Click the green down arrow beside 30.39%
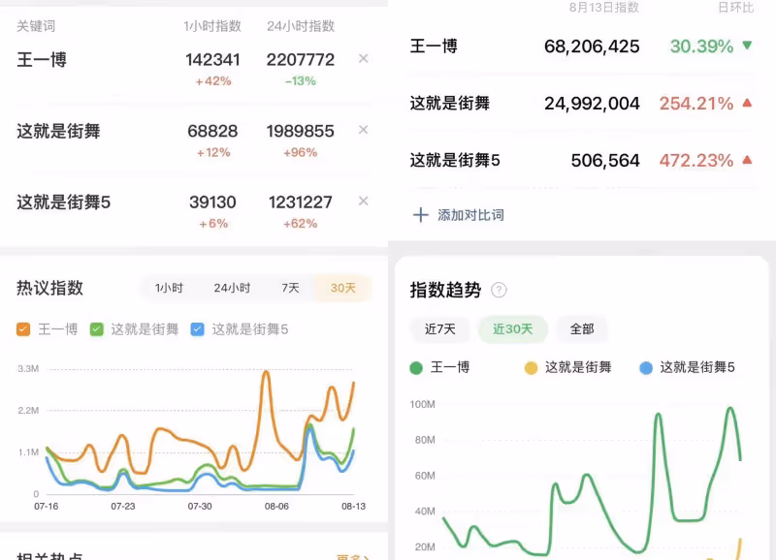The height and width of the screenshot is (560, 776). point(747,46)
